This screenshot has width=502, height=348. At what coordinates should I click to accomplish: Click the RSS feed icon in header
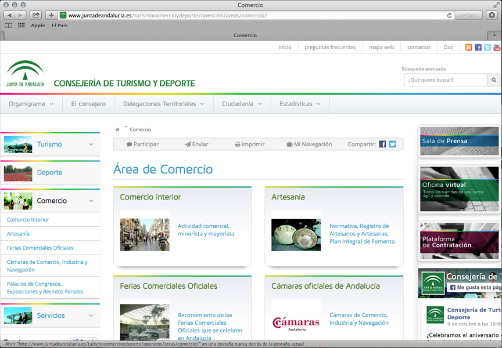pos(469,48)
